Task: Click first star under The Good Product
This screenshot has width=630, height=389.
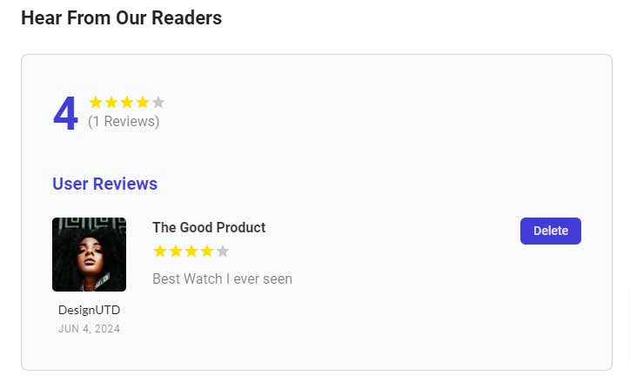Action: tap(160, 252)
